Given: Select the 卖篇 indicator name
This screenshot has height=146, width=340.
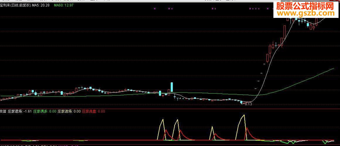Looking at the screenshot, I should [x=3, y=111].
